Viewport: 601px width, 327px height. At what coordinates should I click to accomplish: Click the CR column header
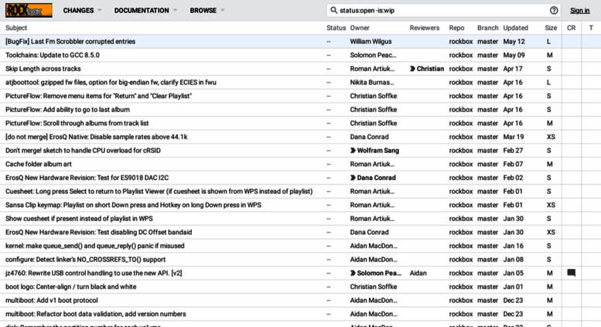571,28
